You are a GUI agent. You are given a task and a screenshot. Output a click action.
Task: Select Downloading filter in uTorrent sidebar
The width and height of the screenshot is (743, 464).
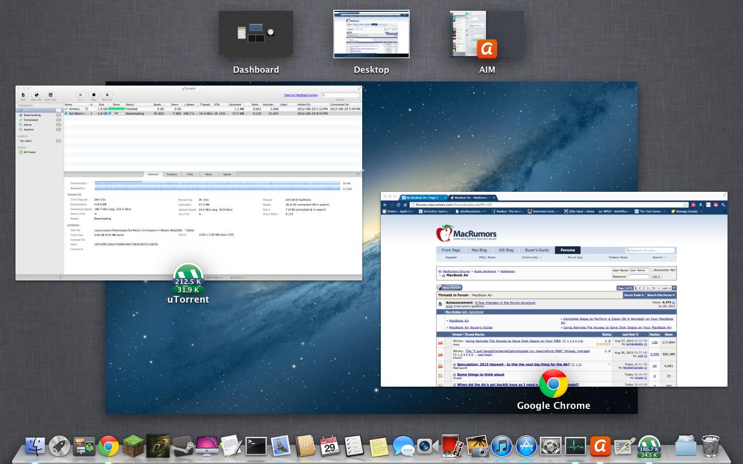[39, 115]
